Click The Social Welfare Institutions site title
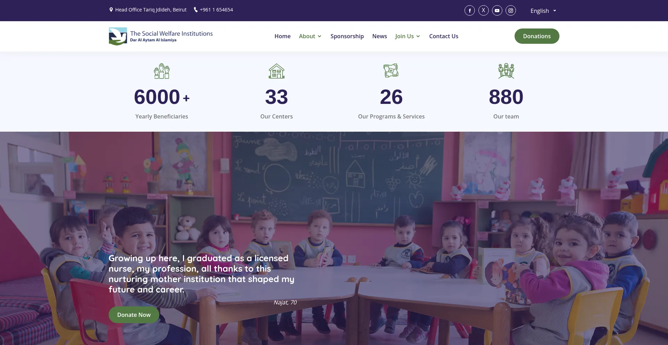The width and height of the screenshot is (668, 345). [x=172, y=33]
